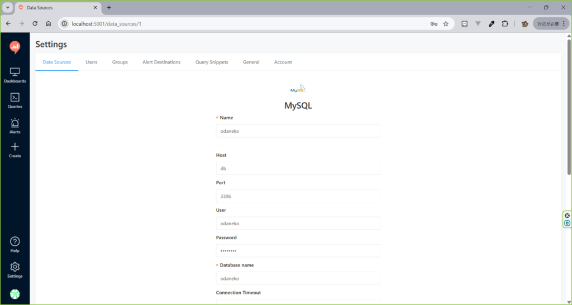The image size is (572, 305).
Task: Open Dashboards from the sidebar
Action: tap(15, 75)
